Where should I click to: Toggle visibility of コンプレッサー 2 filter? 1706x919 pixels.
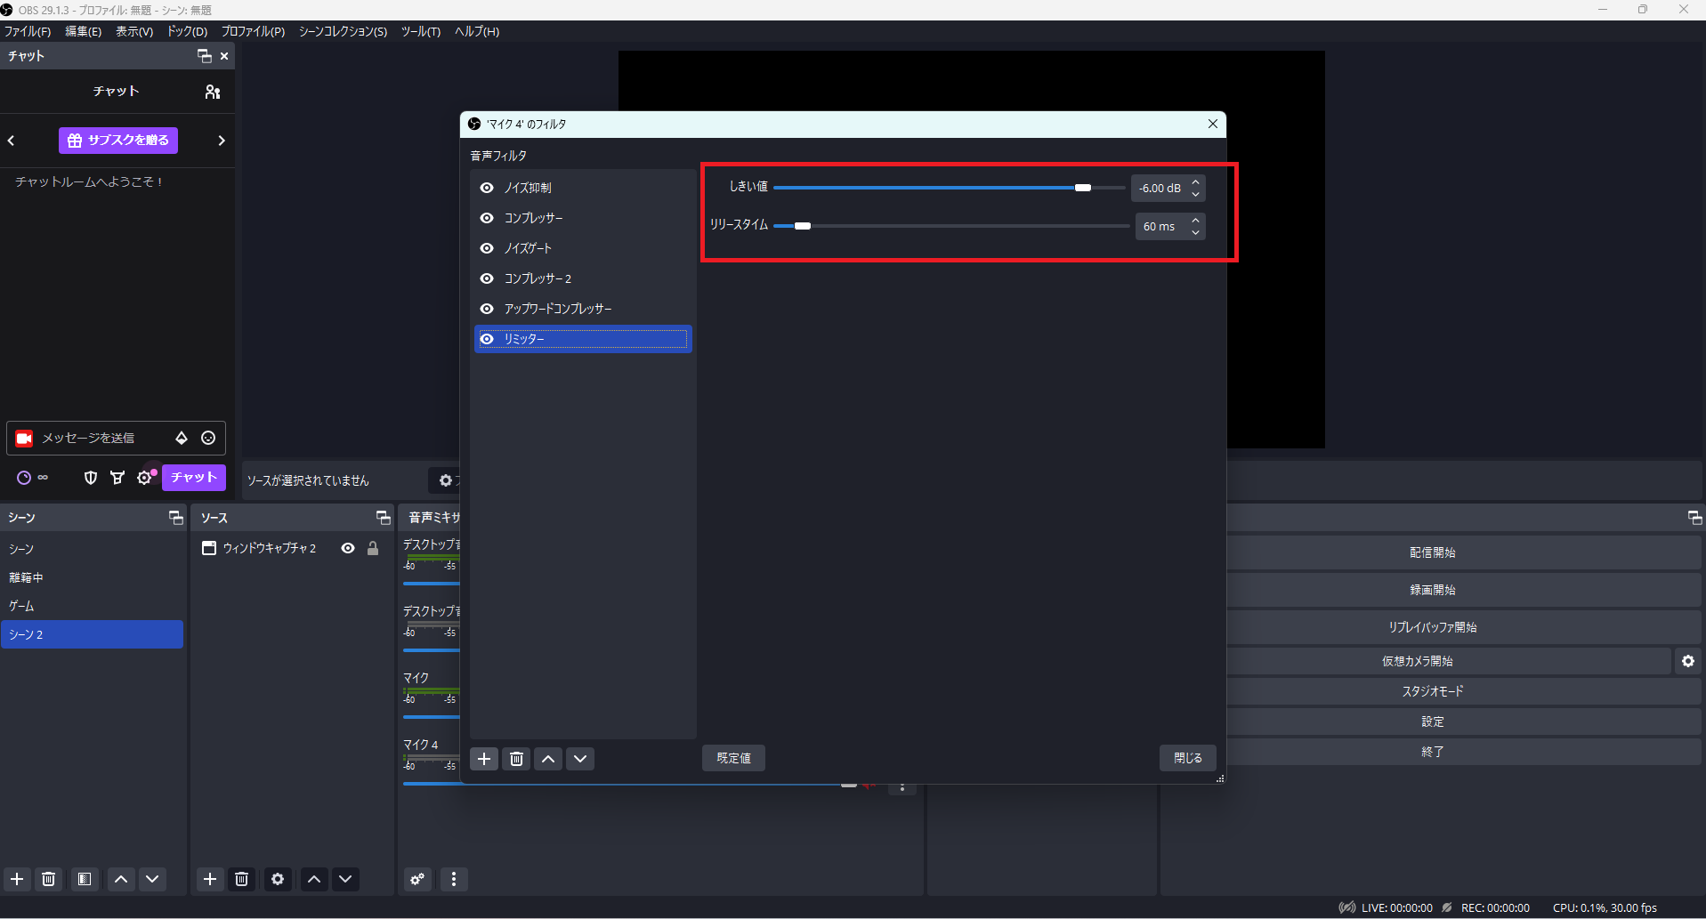pos(487,278)
